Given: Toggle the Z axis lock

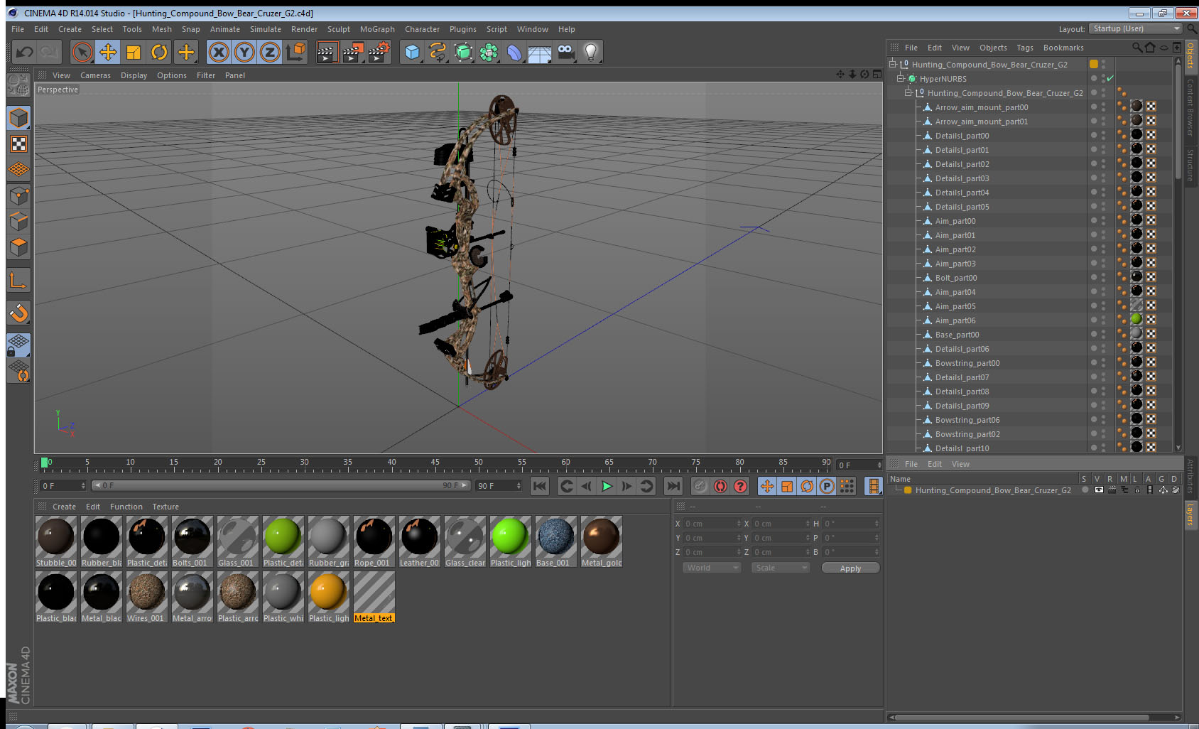Looking at the screenshot, I should coord(270,52).
